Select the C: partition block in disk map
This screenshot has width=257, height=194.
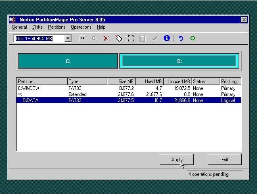pos(68,61)
